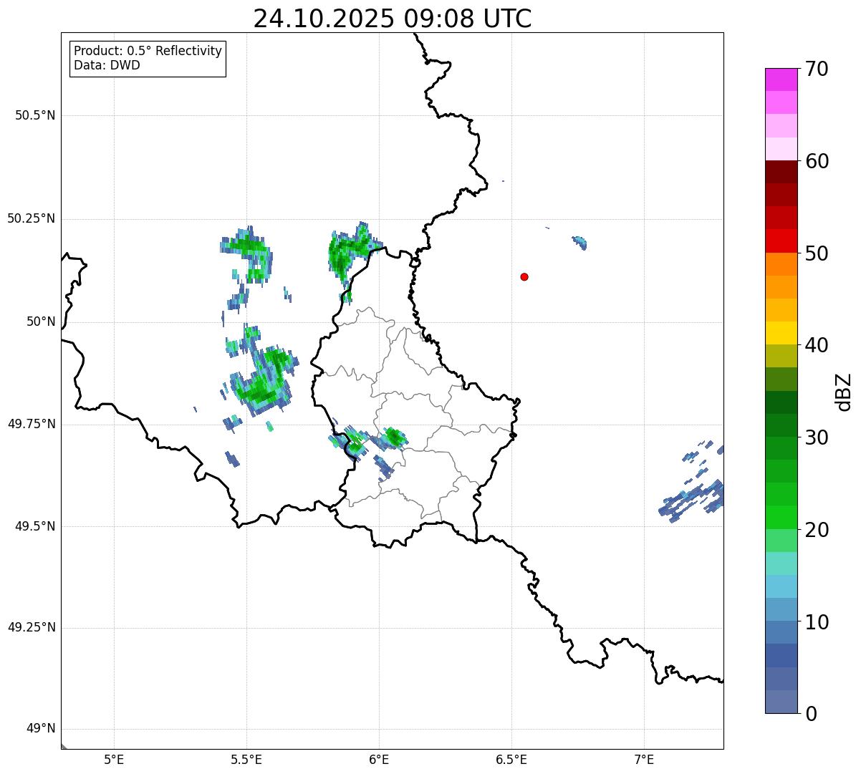This screenshot has height=774, width=861.
Task: Click the 6.5°E longitude label
Action: coord(511,760)
